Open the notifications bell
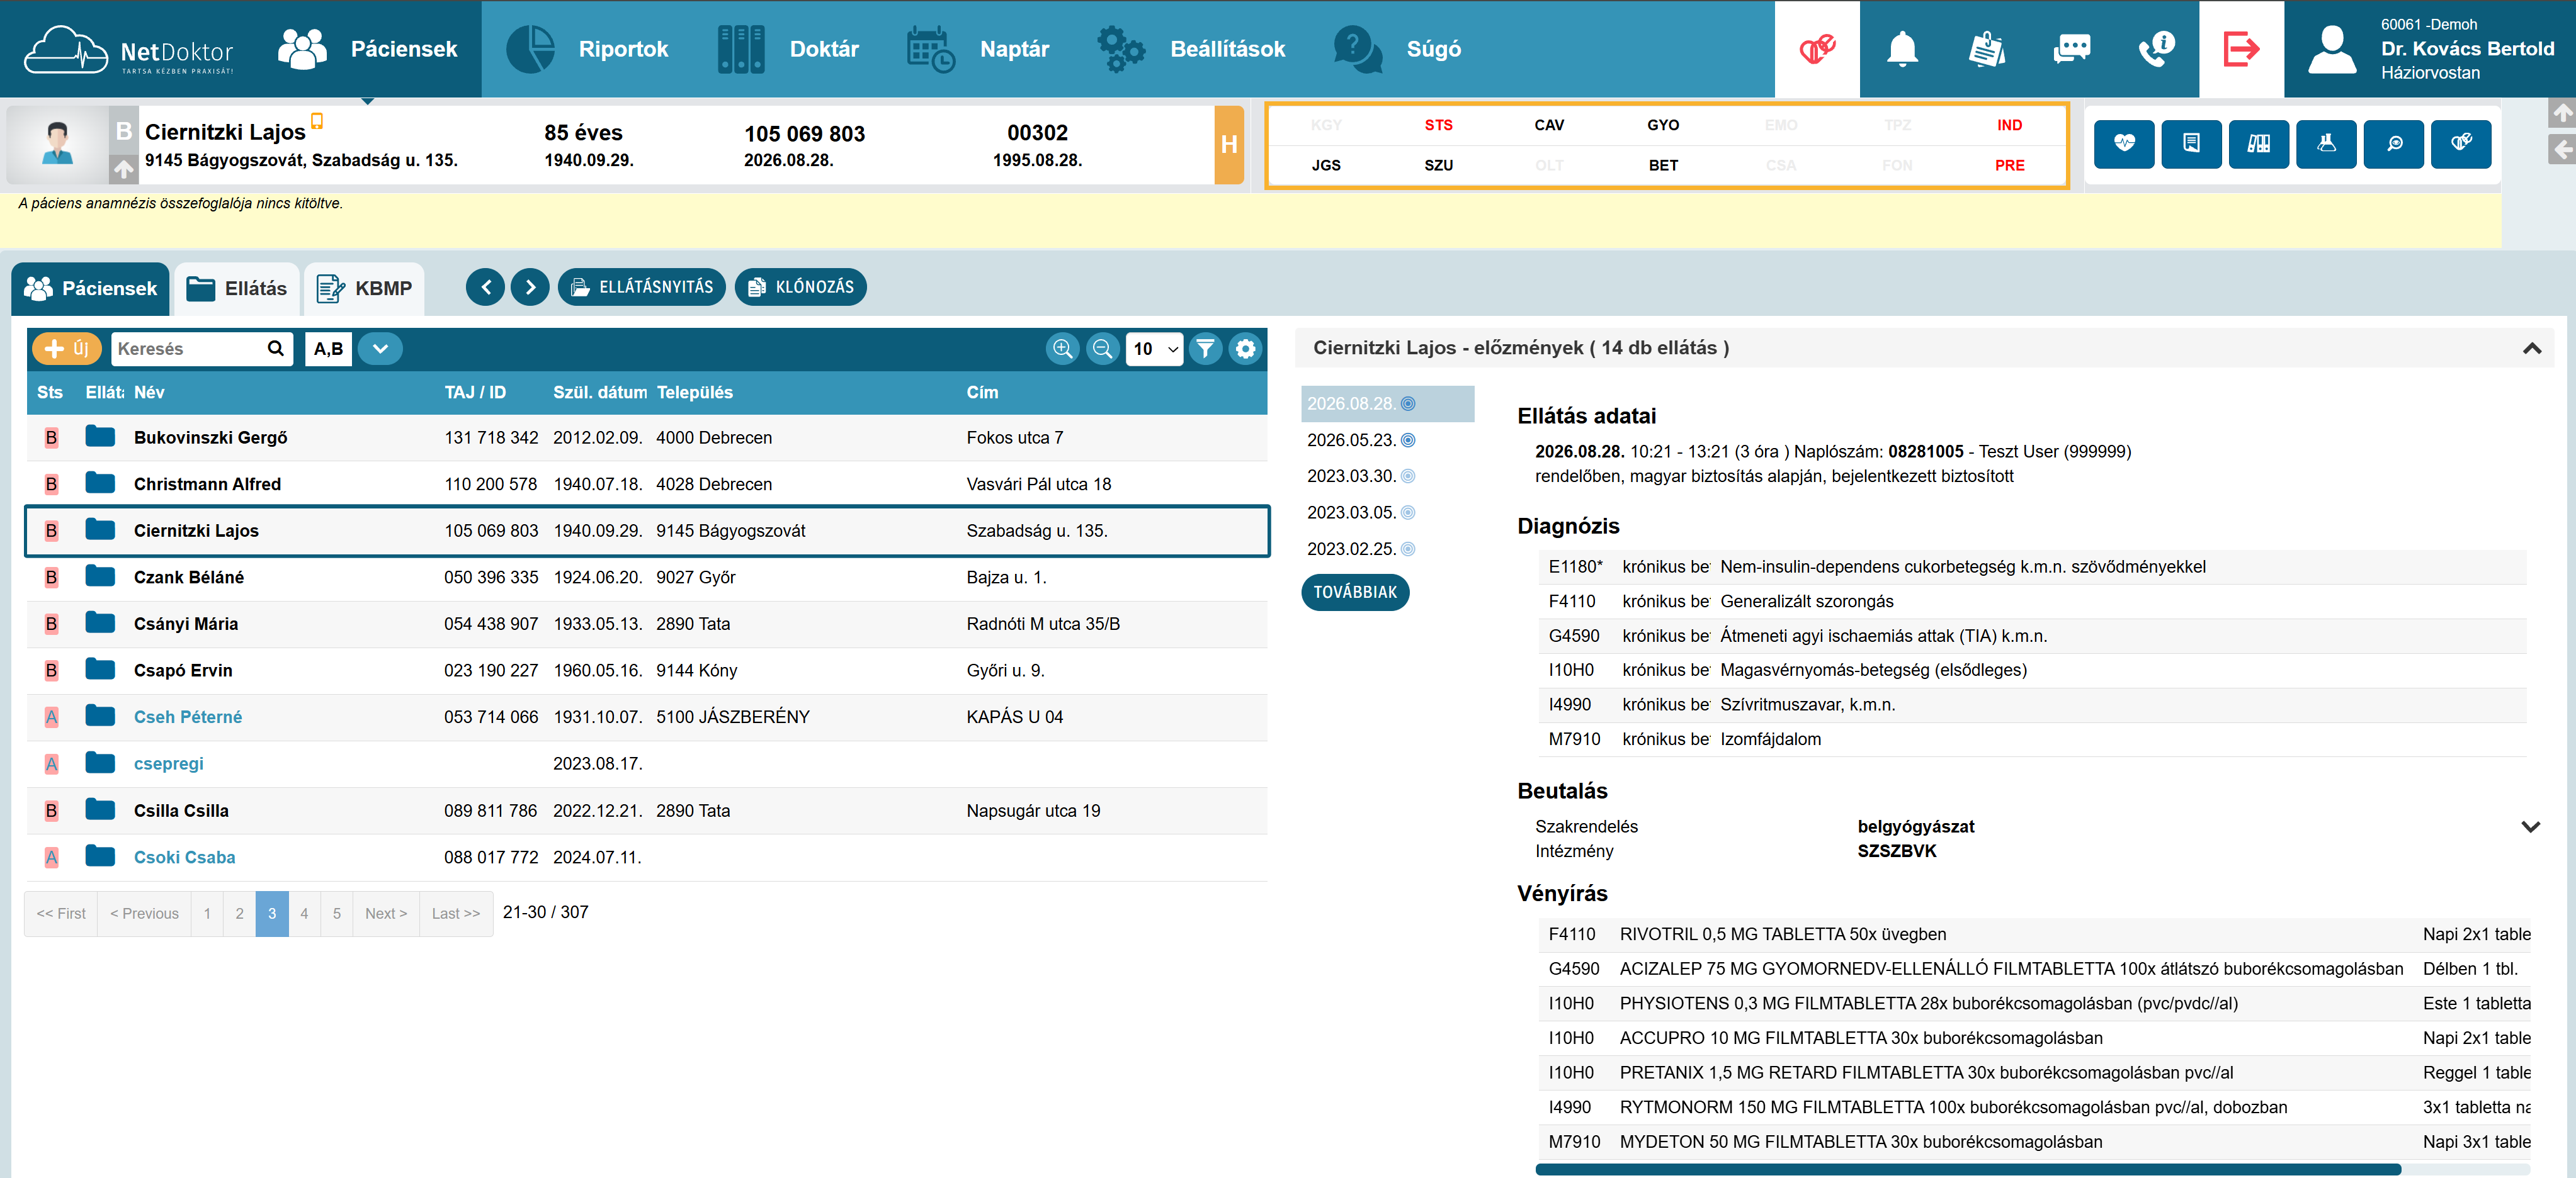Screen dimensions: 2576x1178 1901,49
